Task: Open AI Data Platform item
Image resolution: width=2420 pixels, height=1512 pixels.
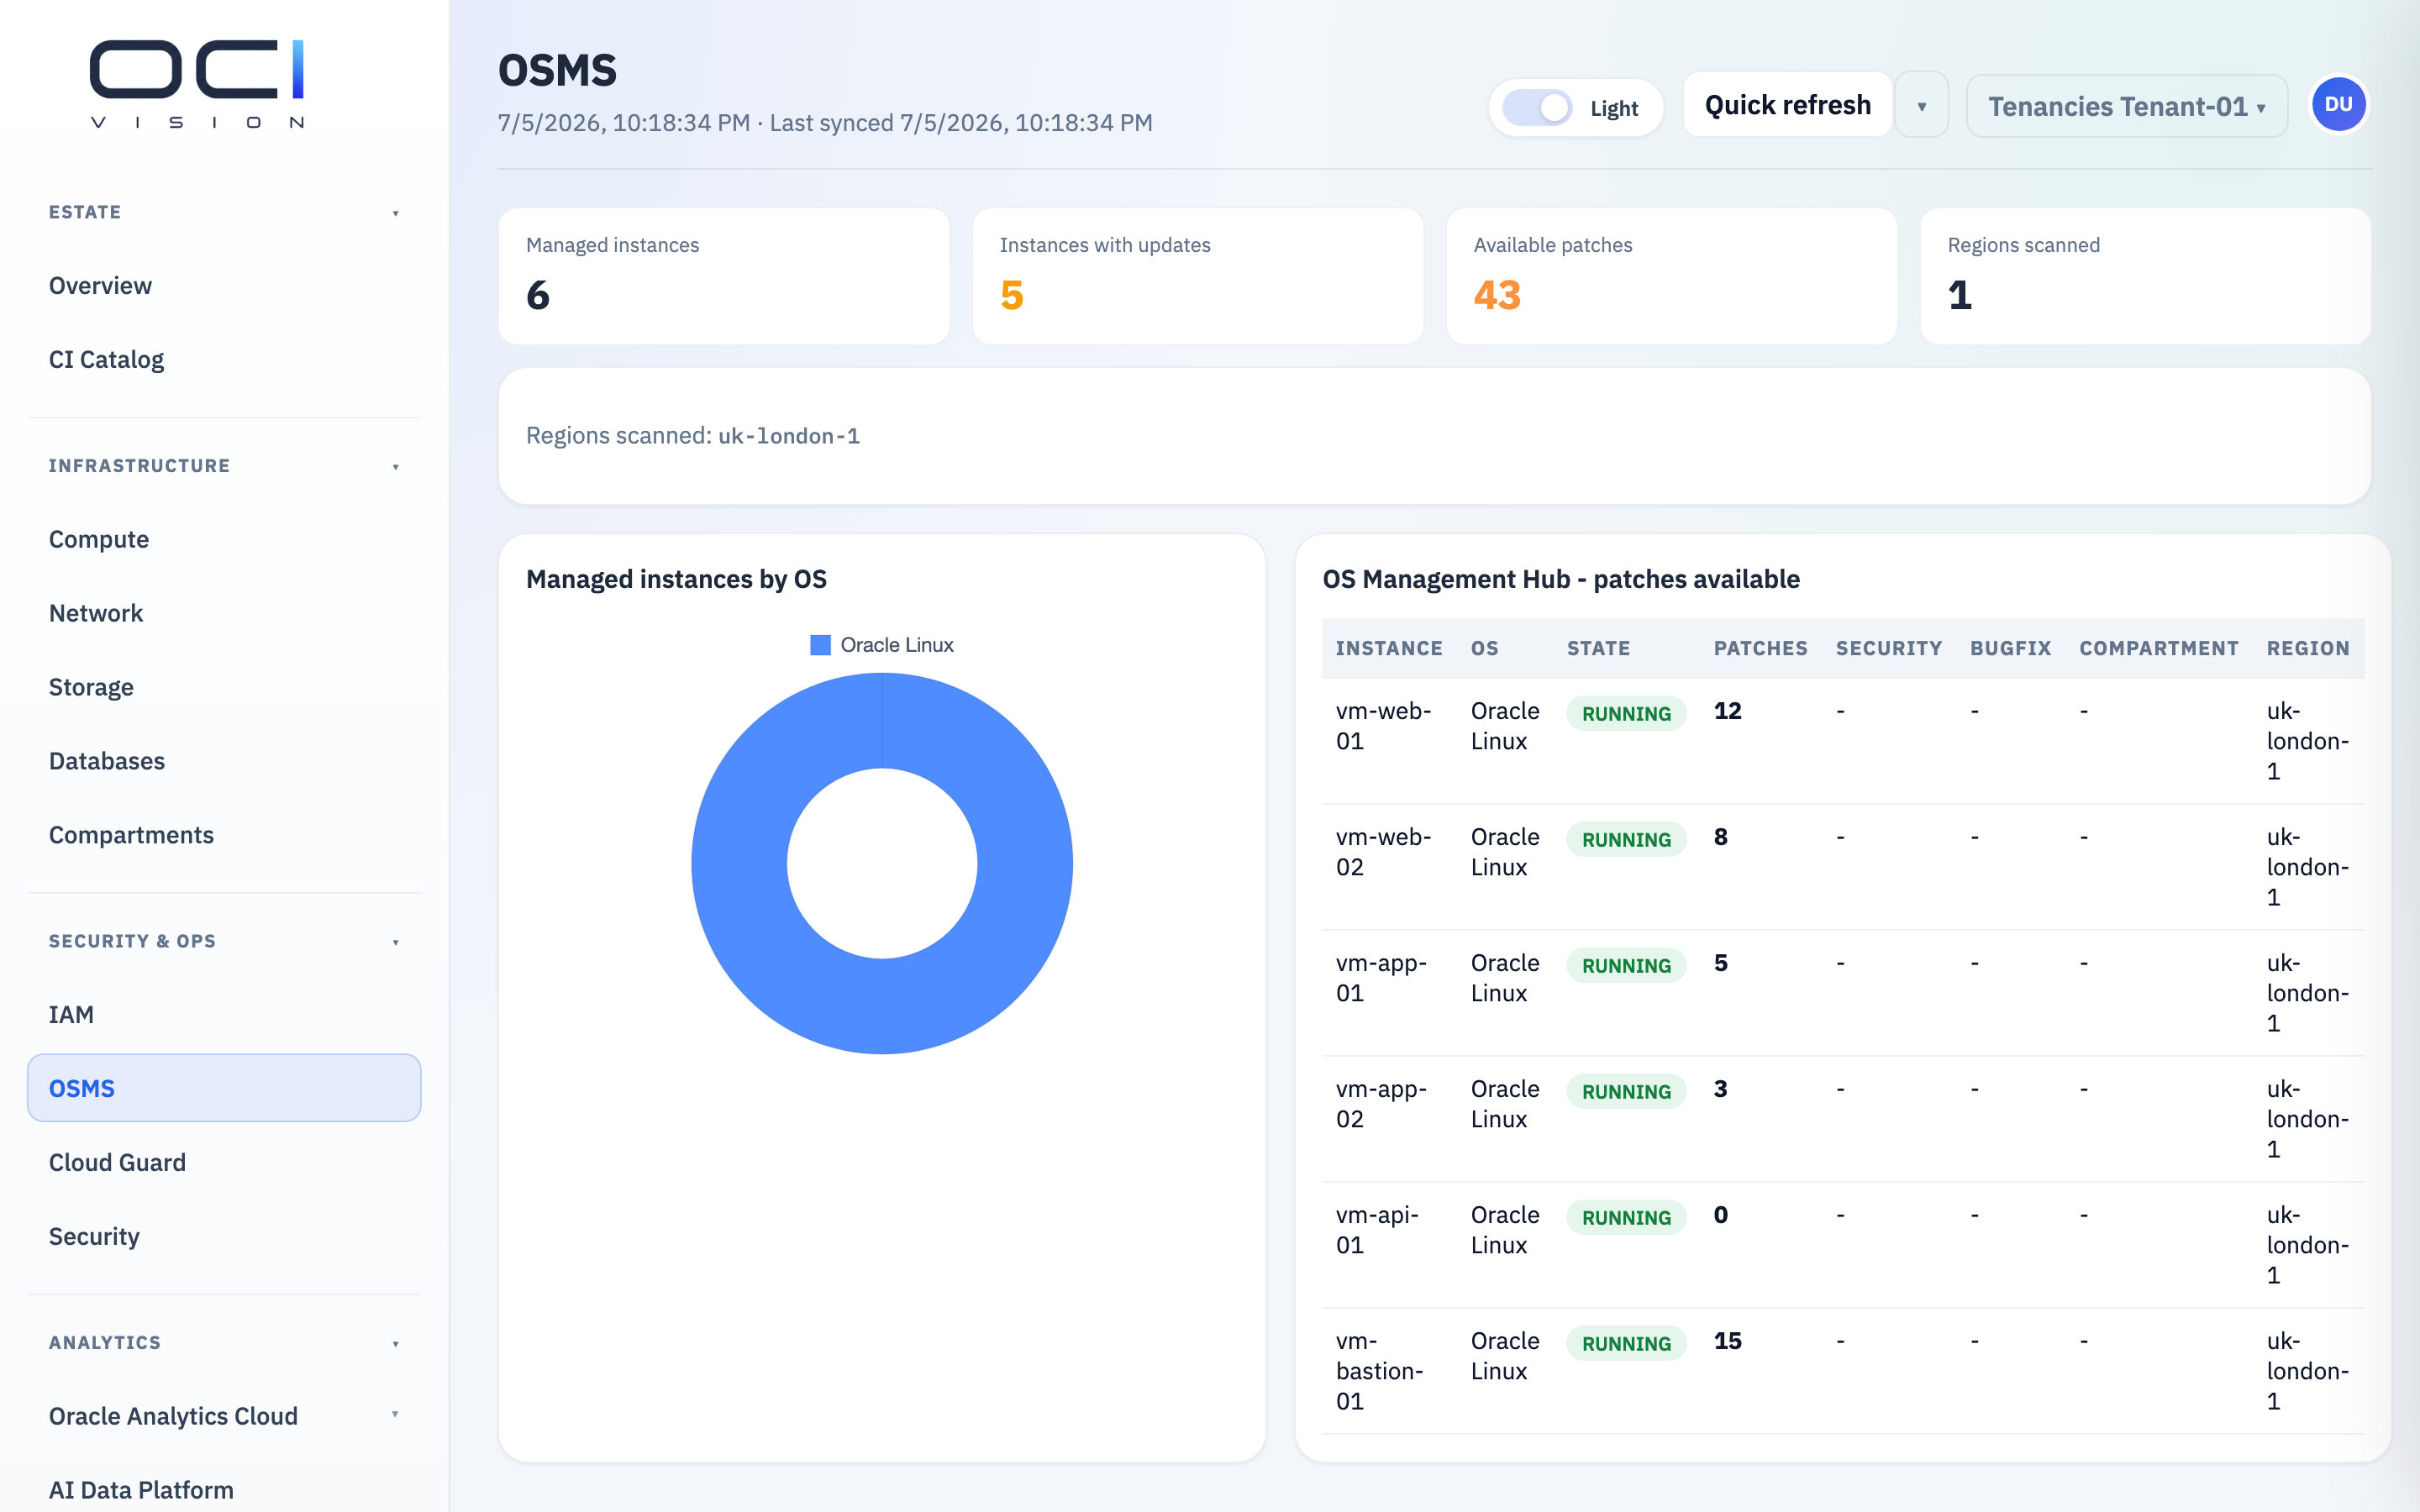Action: pyautogui.click(x=224, y=1490)
